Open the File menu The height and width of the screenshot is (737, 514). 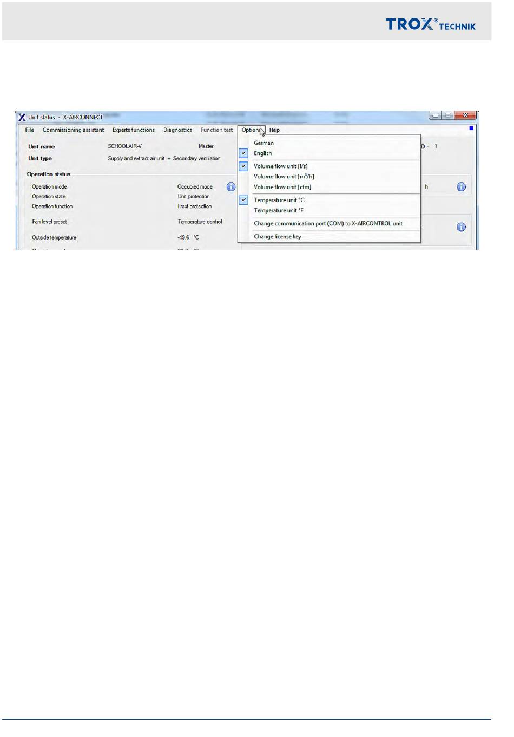30,130
